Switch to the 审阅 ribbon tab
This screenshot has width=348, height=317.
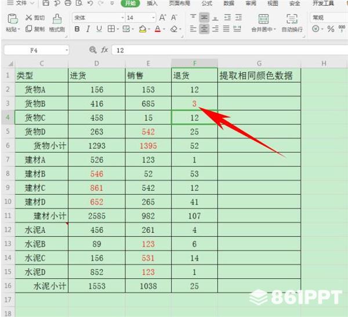pos(251,3)
